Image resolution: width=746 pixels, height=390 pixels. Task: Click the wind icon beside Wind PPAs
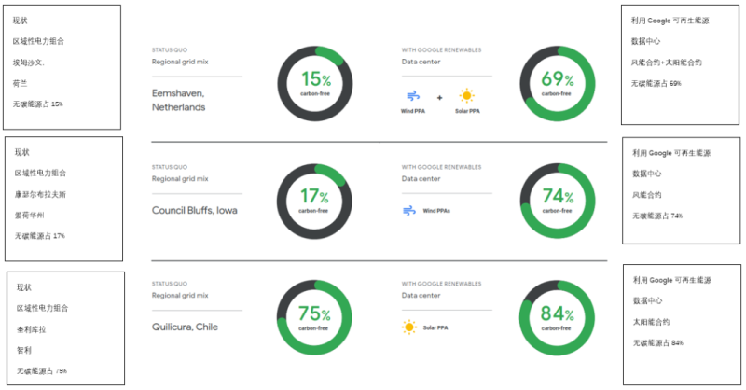(x=408, y=211)
